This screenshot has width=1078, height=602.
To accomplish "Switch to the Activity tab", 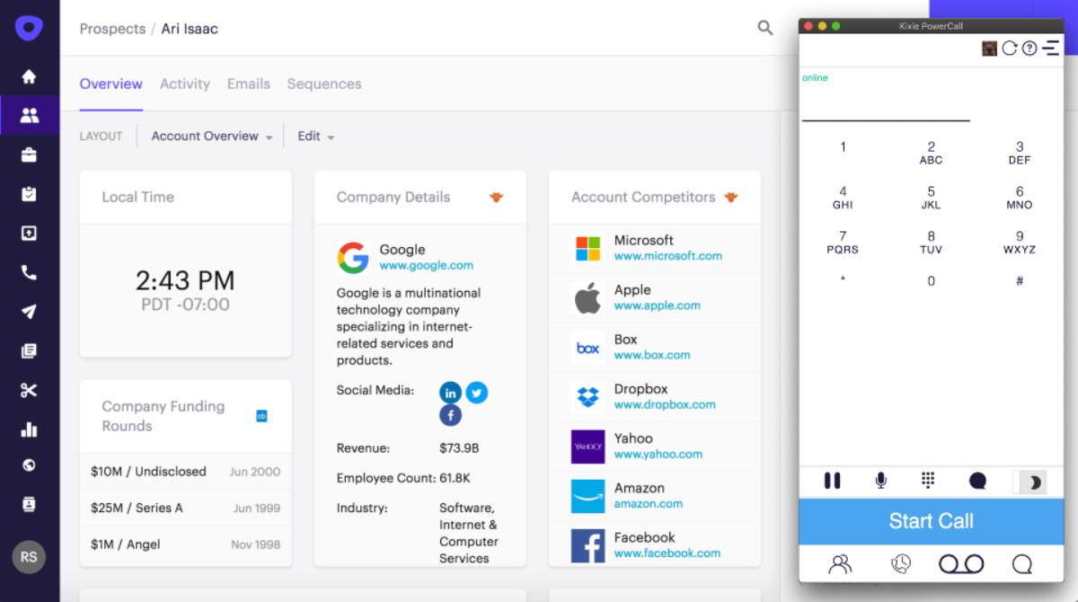I will click(x=184, y=84).
